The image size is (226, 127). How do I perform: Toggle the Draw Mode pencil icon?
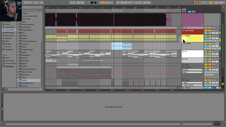point(196,2)
